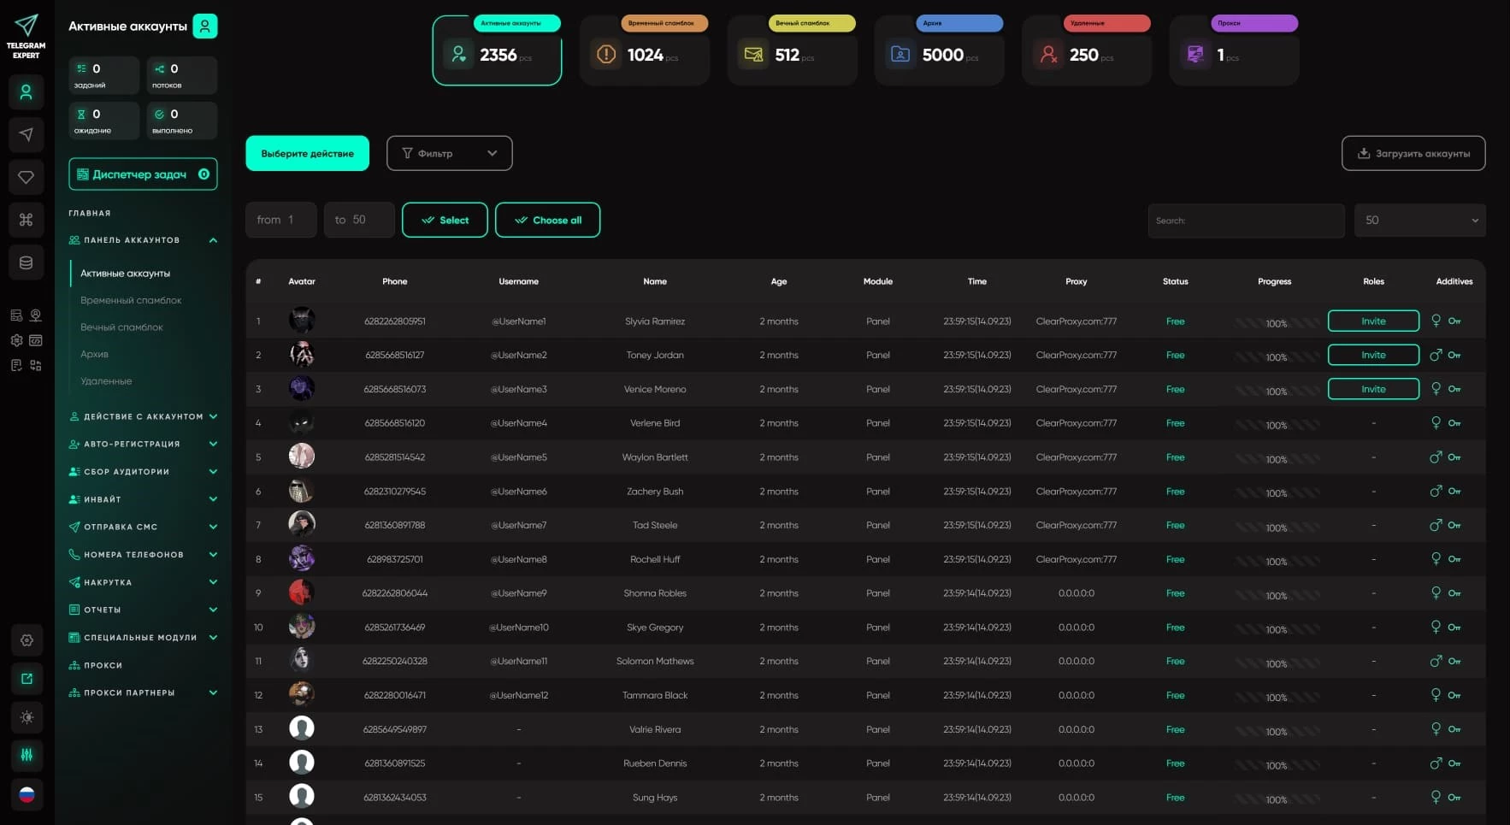Open the diamond icon section in left rail

(x=26, y=177)
